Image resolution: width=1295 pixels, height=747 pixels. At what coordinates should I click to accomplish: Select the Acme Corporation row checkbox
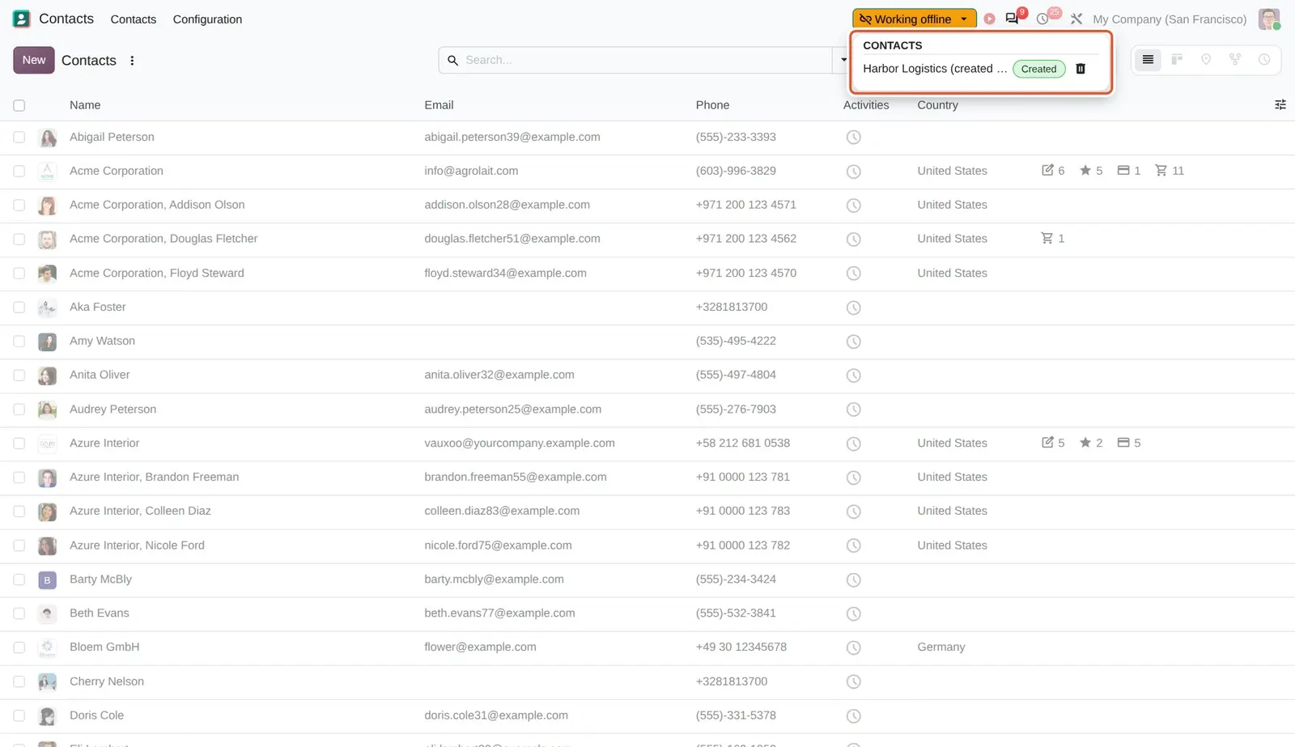click(19, 172)
